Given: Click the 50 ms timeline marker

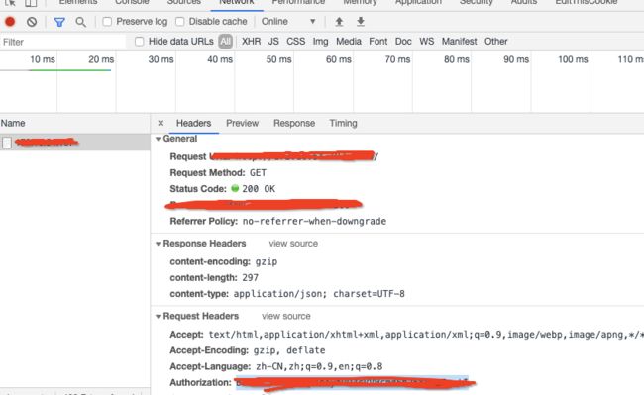Looking at the screenshot, I should (x=278, y=59).
